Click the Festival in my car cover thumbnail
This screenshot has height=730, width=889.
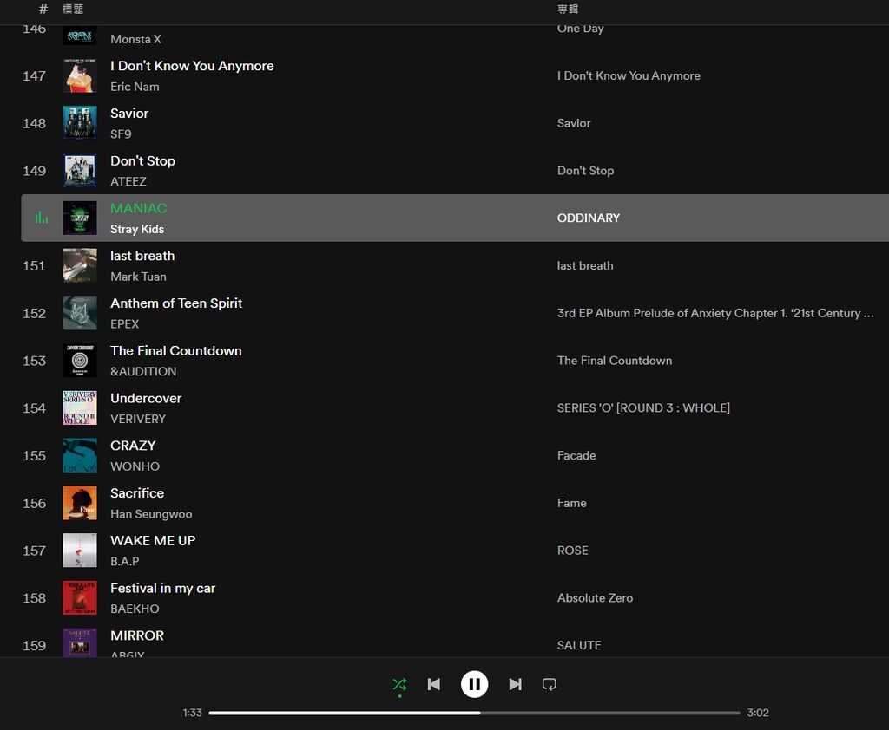[79, 598]
